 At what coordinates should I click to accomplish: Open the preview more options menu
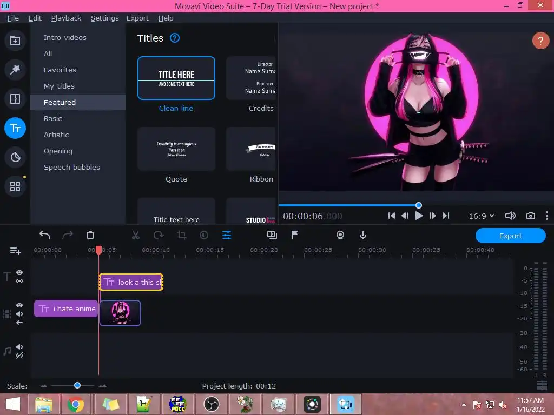click(x=546, y=216)
